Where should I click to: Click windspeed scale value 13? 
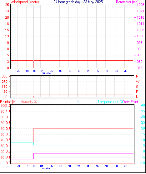tap(7, 36)
